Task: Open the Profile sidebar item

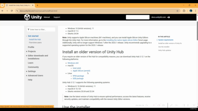Action: pyautogui.click(x=31, y=47)
